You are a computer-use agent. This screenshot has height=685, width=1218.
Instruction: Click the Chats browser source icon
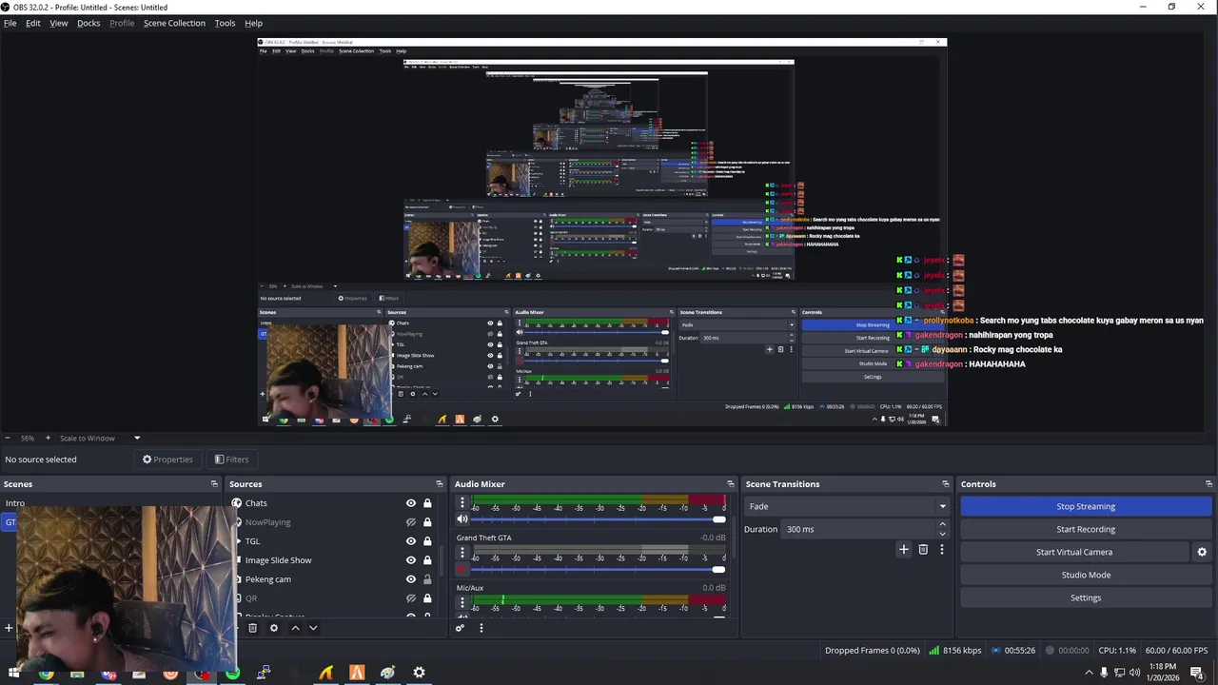pos(237,503)
